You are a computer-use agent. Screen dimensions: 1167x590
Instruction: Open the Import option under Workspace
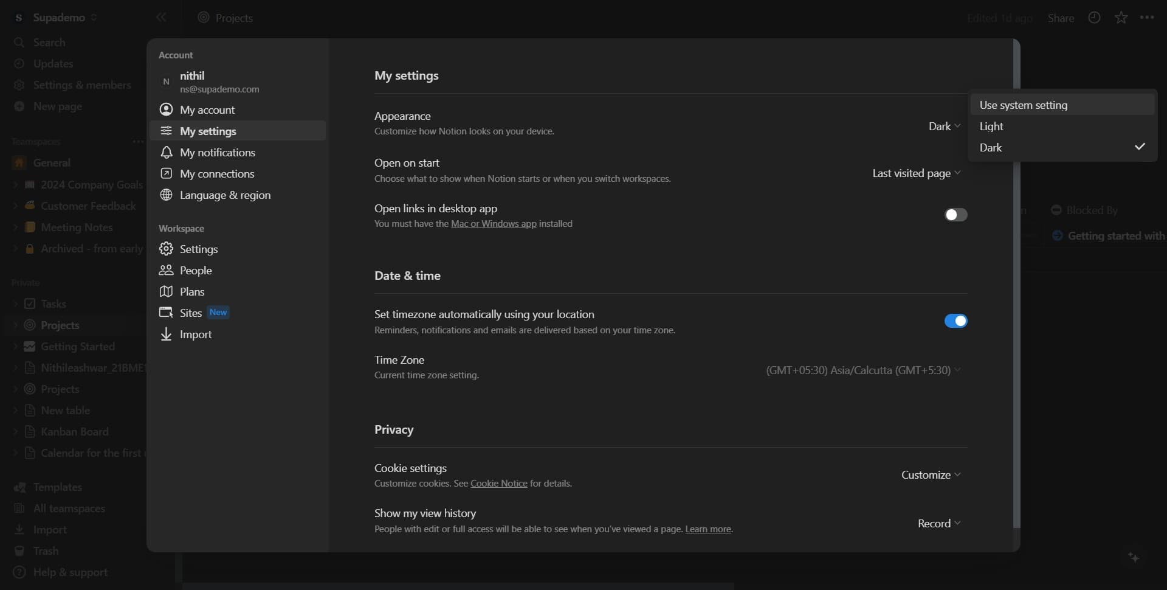pos(194,334)
